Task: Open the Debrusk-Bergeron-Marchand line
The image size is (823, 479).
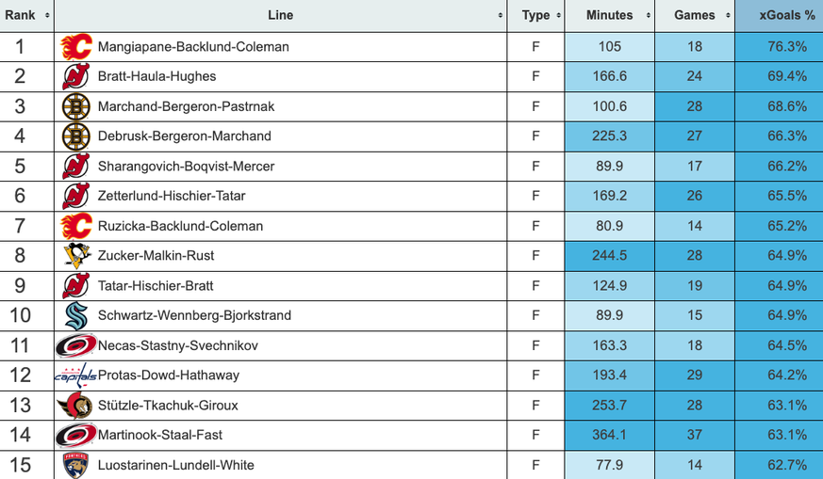Action: (184, 136)
